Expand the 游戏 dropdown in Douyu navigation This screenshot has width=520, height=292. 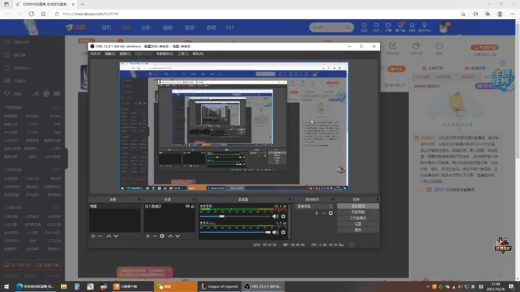pos(190,27)
